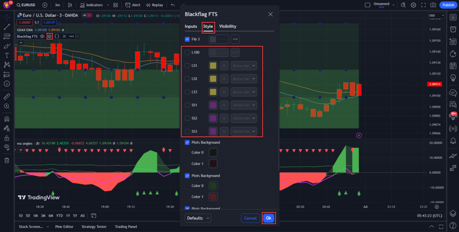Uncheck the Fib 3 checkbox

[187, 39]
